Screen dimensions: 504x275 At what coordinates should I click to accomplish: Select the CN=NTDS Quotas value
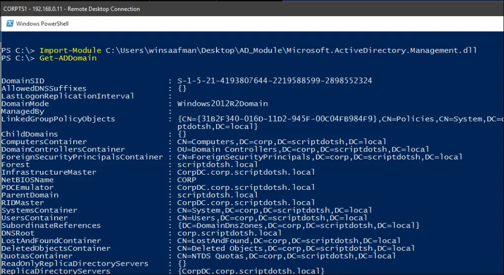287,256
